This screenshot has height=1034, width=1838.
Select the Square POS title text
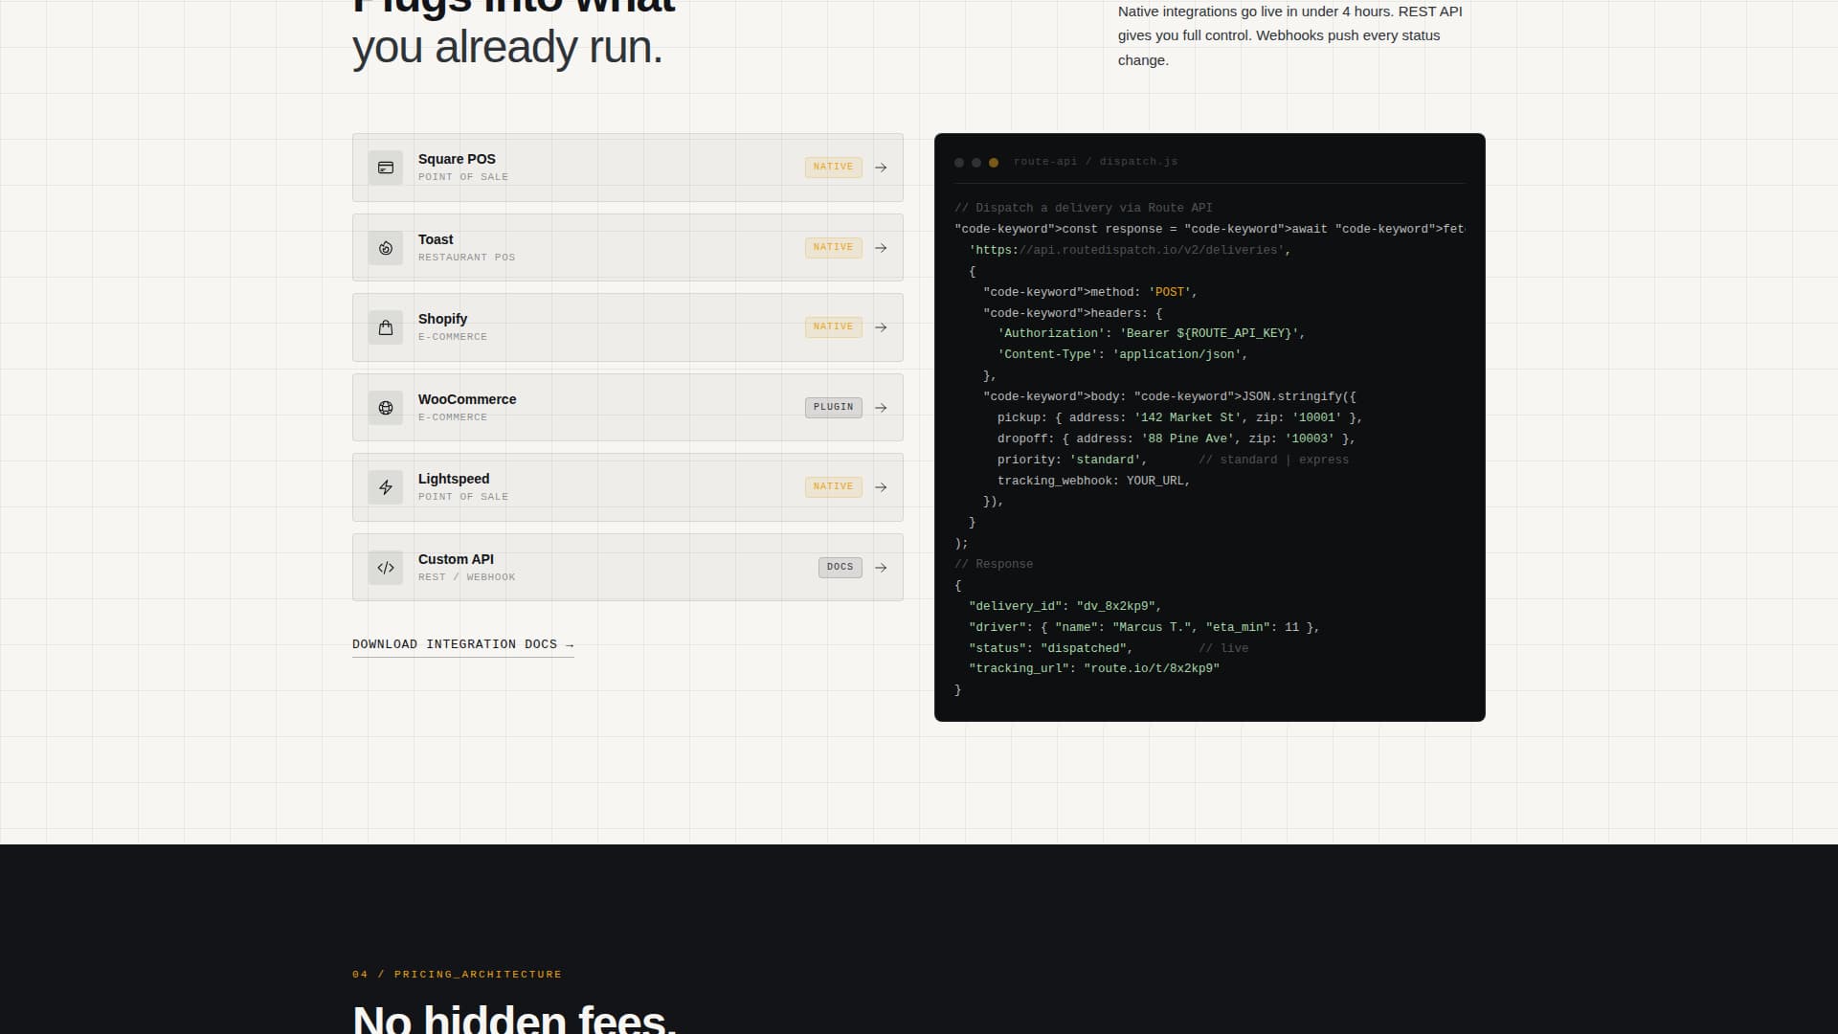[x=457, y=159]
